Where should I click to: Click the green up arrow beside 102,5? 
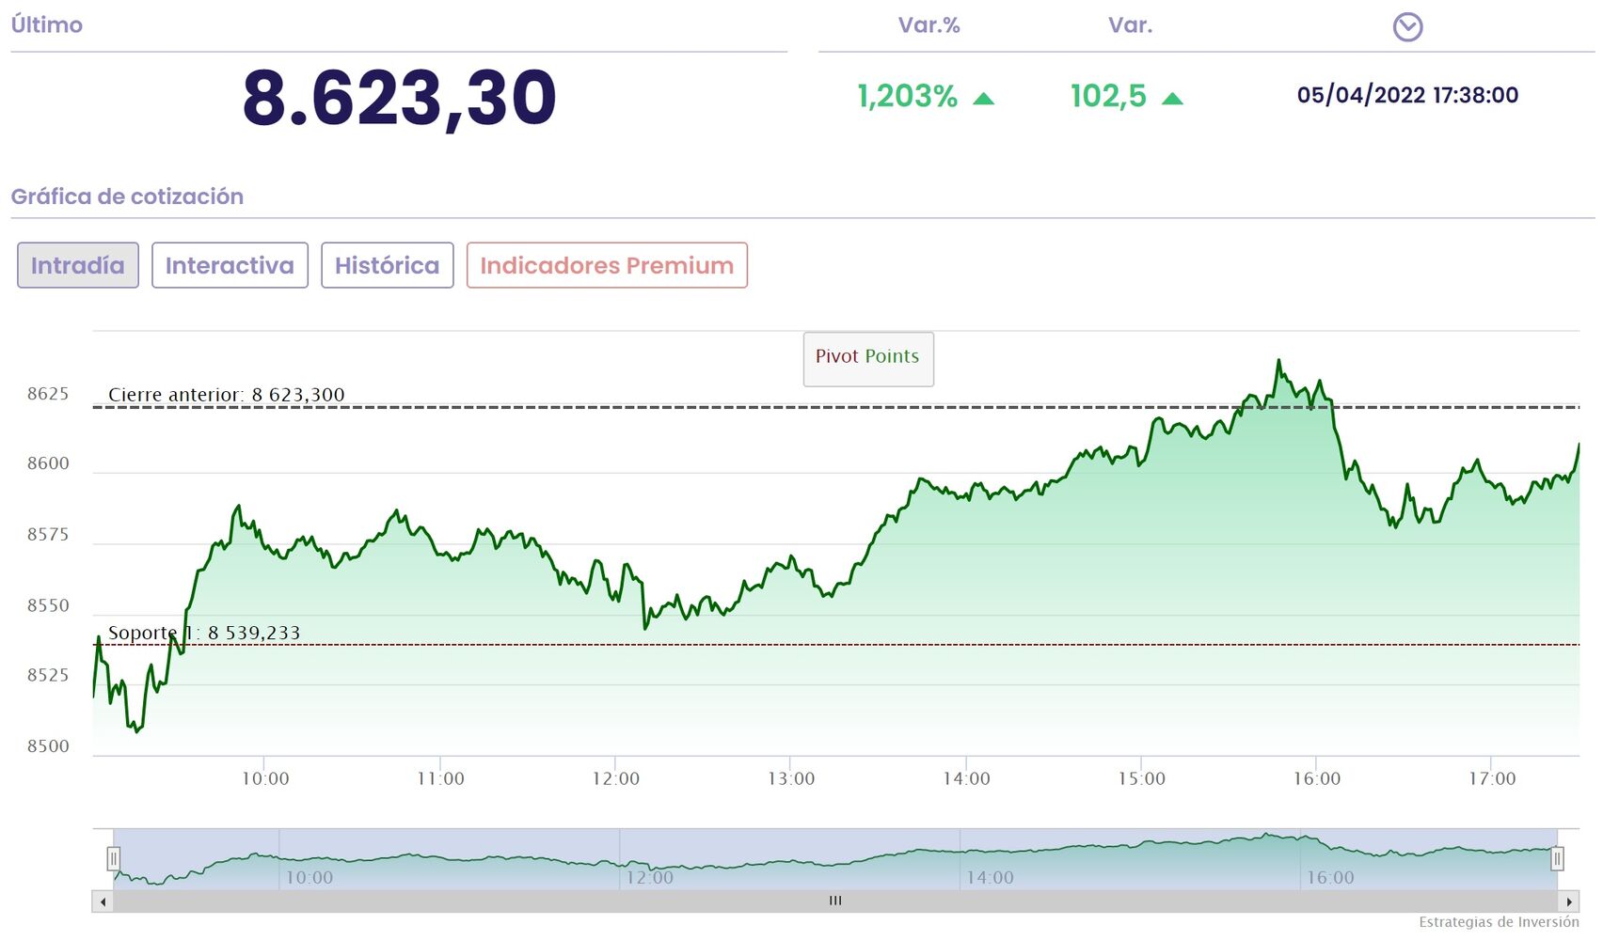[x=1172, y=98]
